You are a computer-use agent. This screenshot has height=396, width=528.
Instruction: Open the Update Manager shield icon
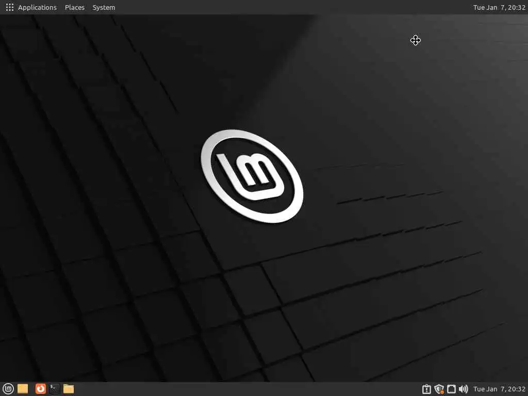(x=439, y=389)
